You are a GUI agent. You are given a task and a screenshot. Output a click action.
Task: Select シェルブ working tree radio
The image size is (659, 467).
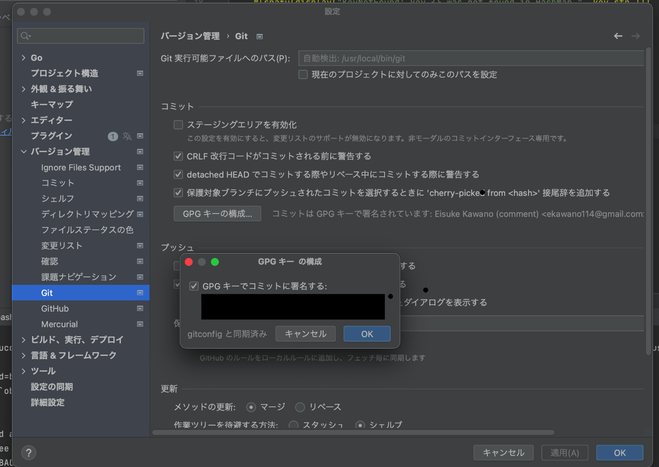pyautogui.click(x=360, y=425)
